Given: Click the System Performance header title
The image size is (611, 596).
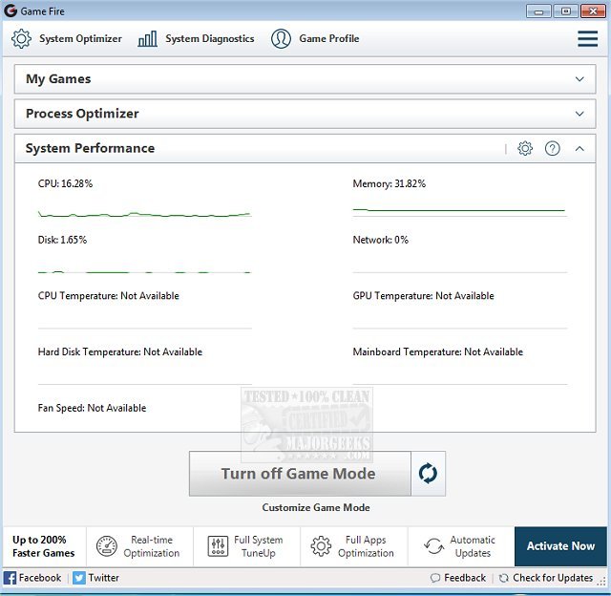Looking at the screenshot, I should (90, 148).
